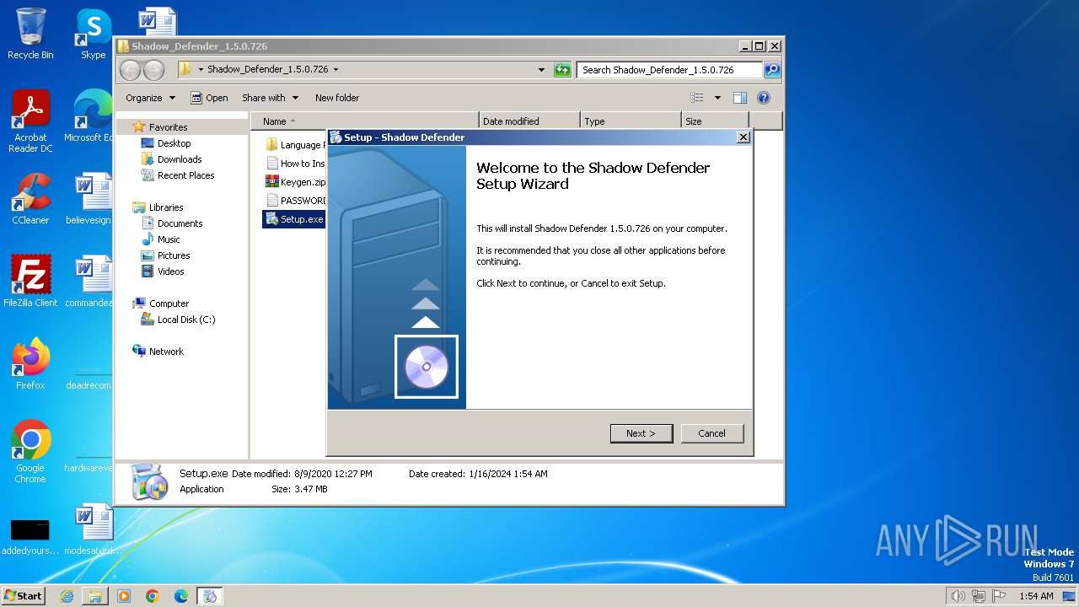
Task: Sort by Size column header
Action: point(715,121)
